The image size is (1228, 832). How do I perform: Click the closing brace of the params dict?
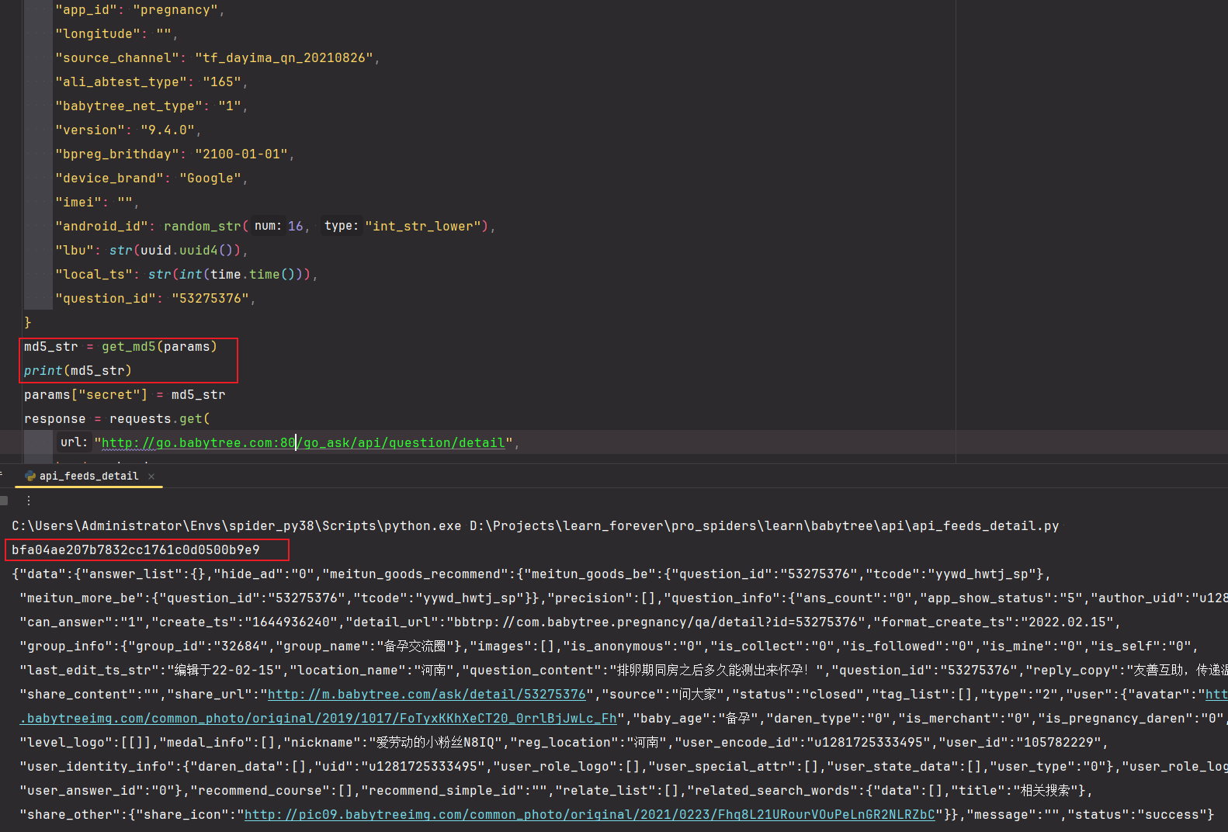[28, 323]
